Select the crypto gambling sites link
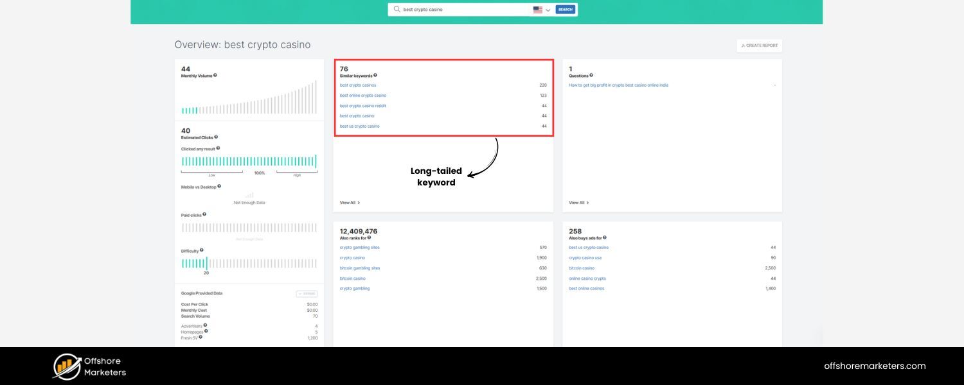 click(x=359, y=247)
